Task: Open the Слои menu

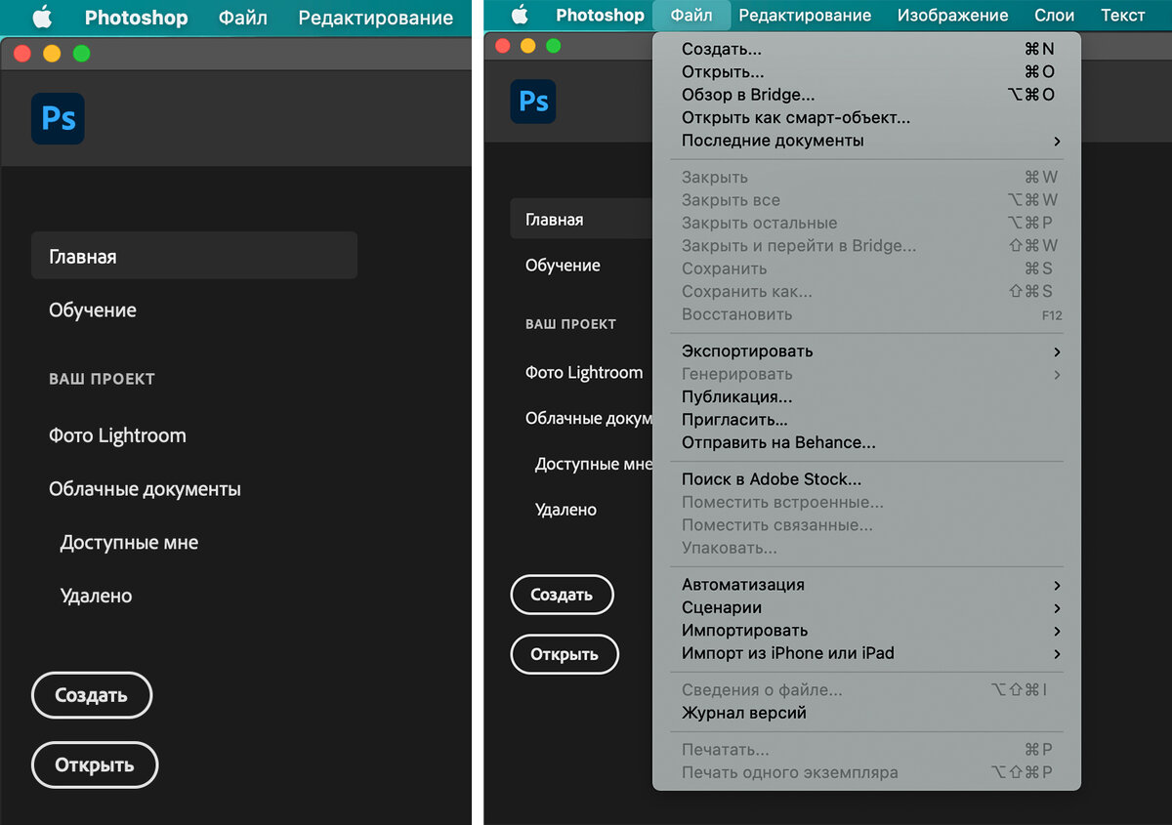Action: 1054,16
